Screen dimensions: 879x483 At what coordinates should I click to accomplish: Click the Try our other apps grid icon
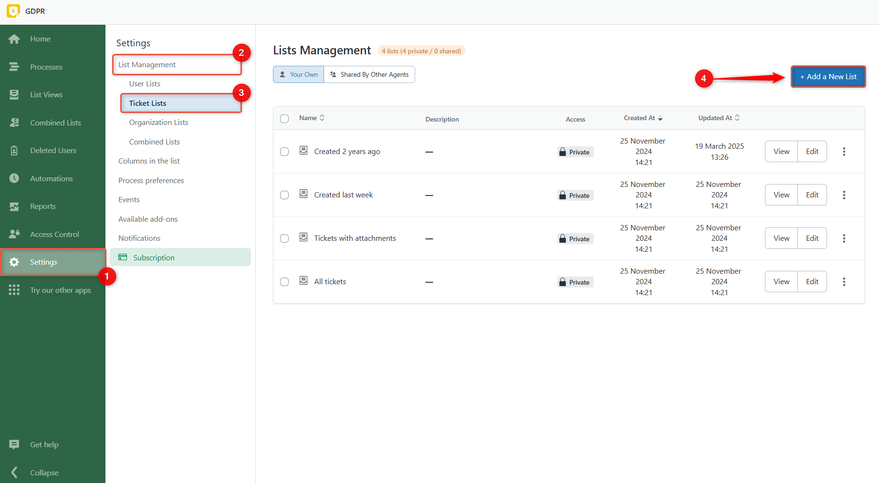point(14,290)
